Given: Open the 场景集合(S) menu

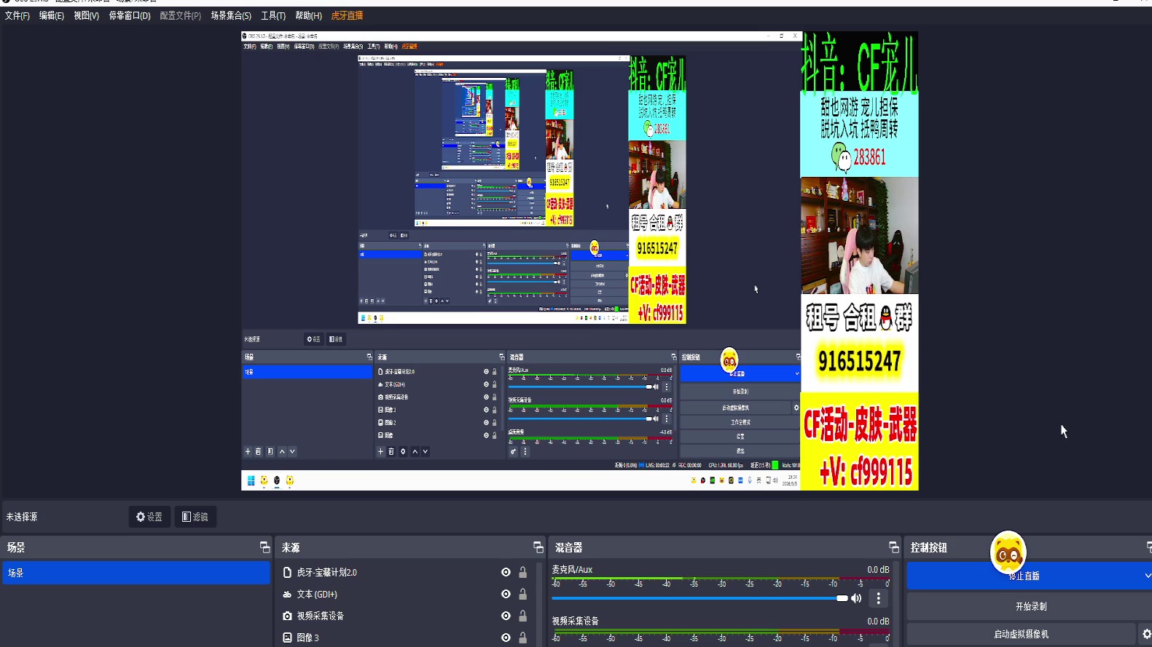Looking at the screenshot, I should coord(231,15).
